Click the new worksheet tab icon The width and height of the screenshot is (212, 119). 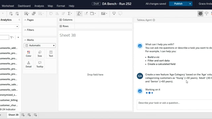[x=23, y=115]
